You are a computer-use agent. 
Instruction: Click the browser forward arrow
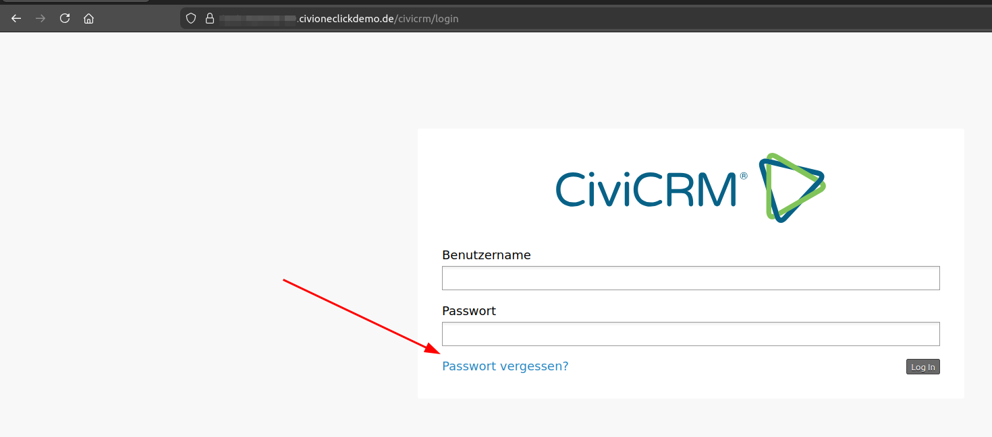pyautogui.click(x=40, y=19)
